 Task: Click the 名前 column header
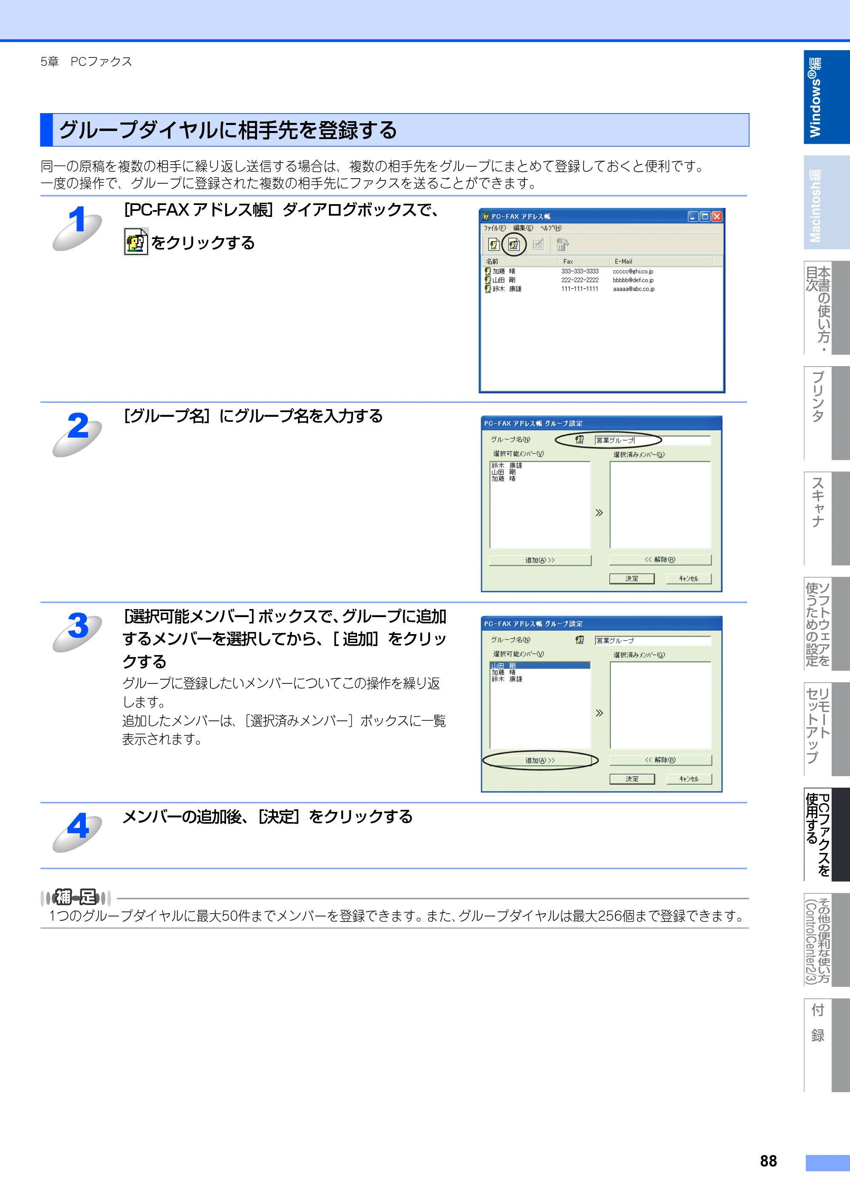(x=519, y=261)
